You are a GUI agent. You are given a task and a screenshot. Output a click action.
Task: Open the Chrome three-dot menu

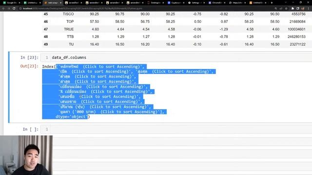tap(309, 9)
